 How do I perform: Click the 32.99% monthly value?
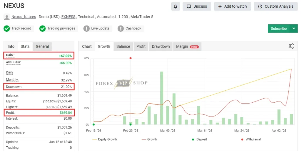66,80
